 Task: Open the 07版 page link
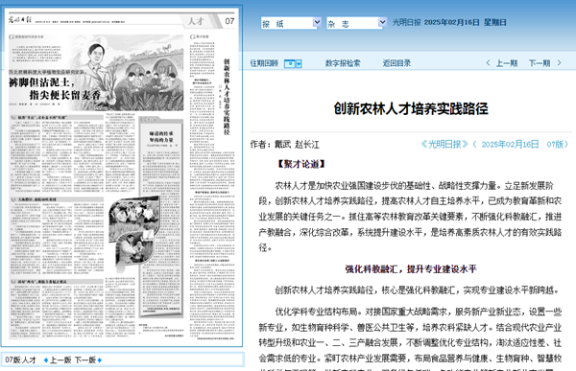tap(555, 144)
